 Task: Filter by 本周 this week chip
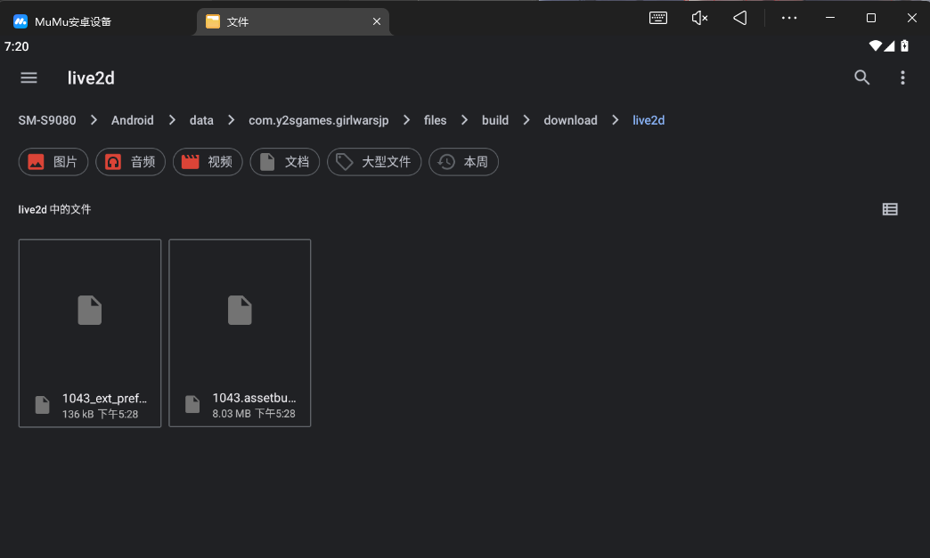(463, 162)
